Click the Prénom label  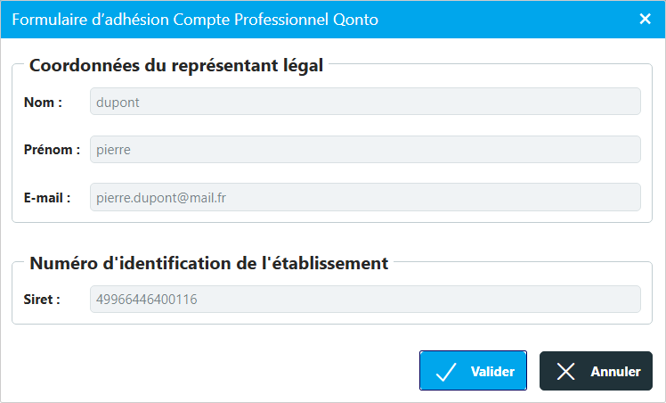[52, 150]
